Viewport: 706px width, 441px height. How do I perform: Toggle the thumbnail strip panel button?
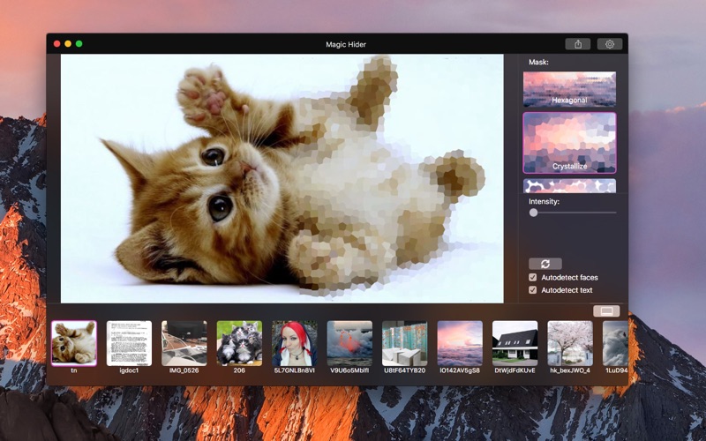pos(606,310)
